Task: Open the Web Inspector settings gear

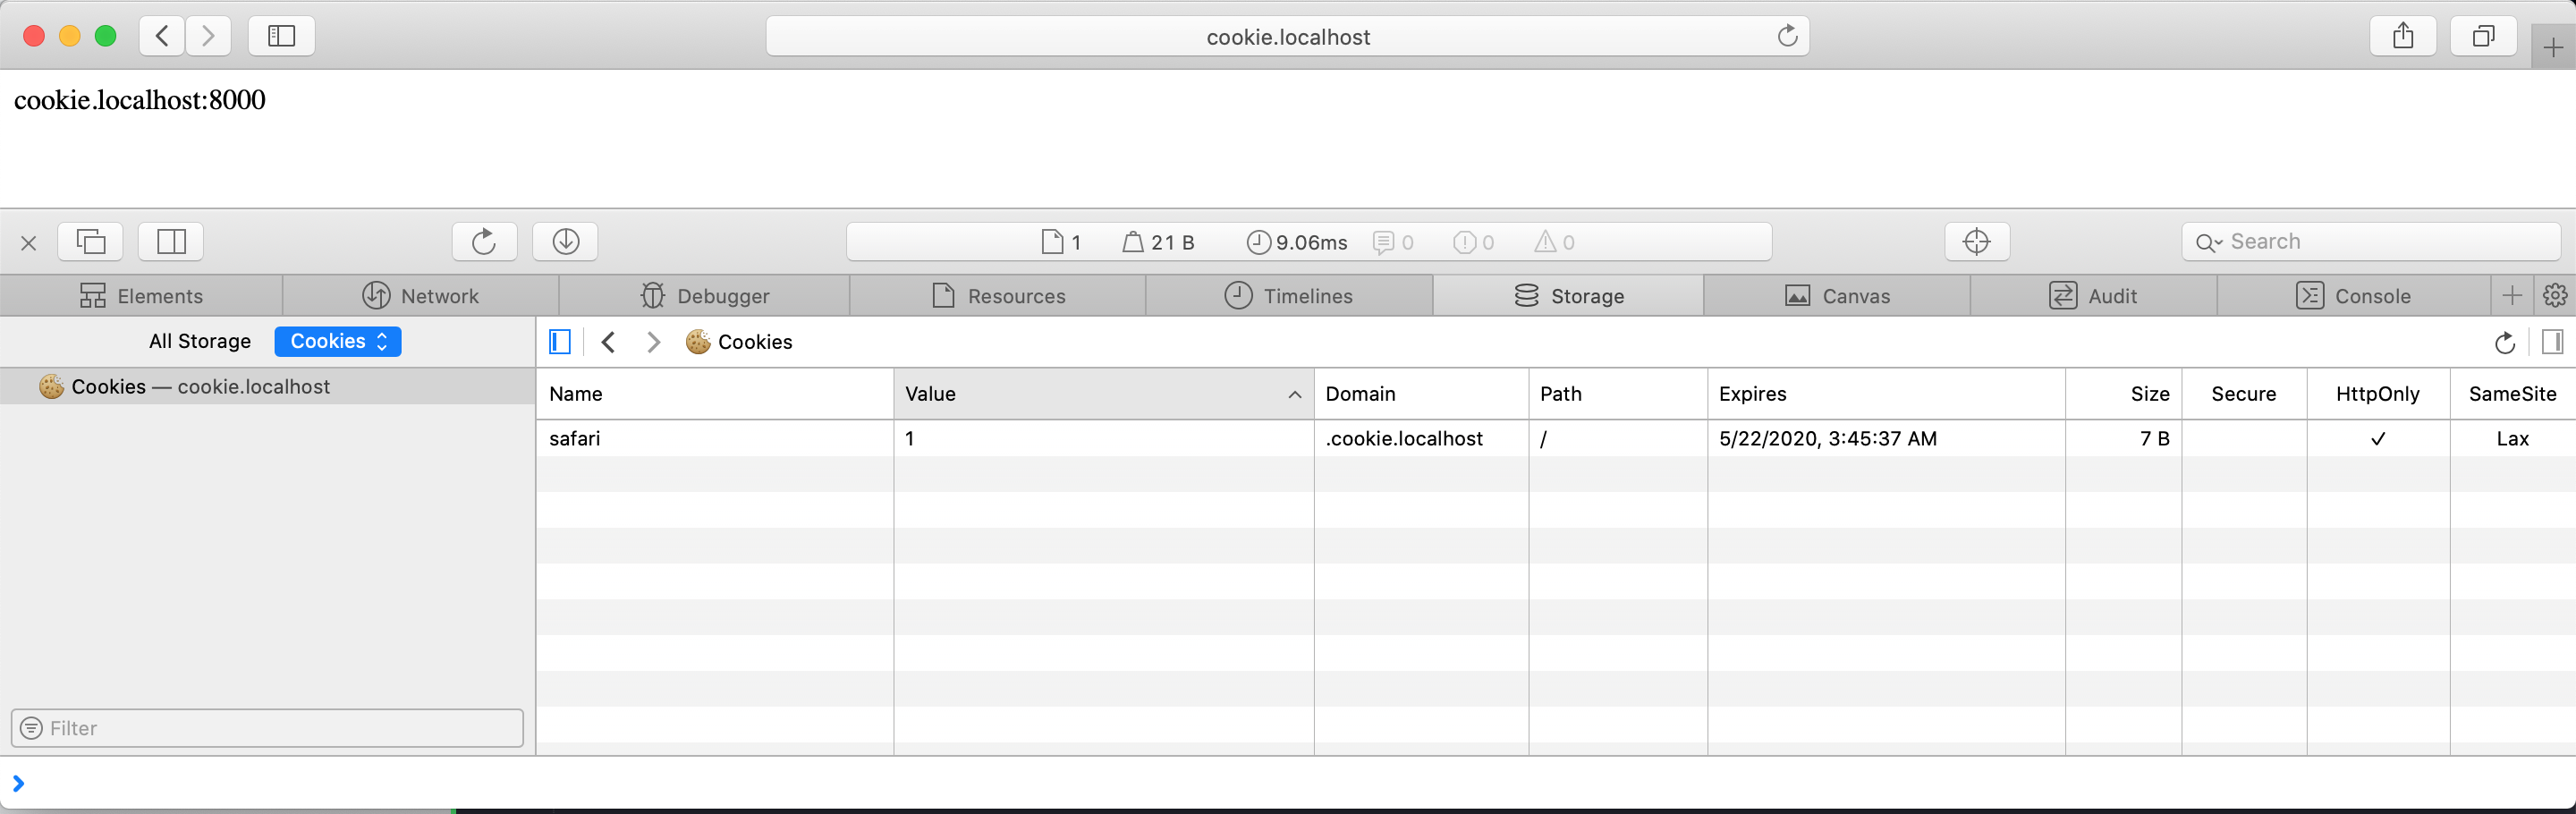Action: point(2555,295)
